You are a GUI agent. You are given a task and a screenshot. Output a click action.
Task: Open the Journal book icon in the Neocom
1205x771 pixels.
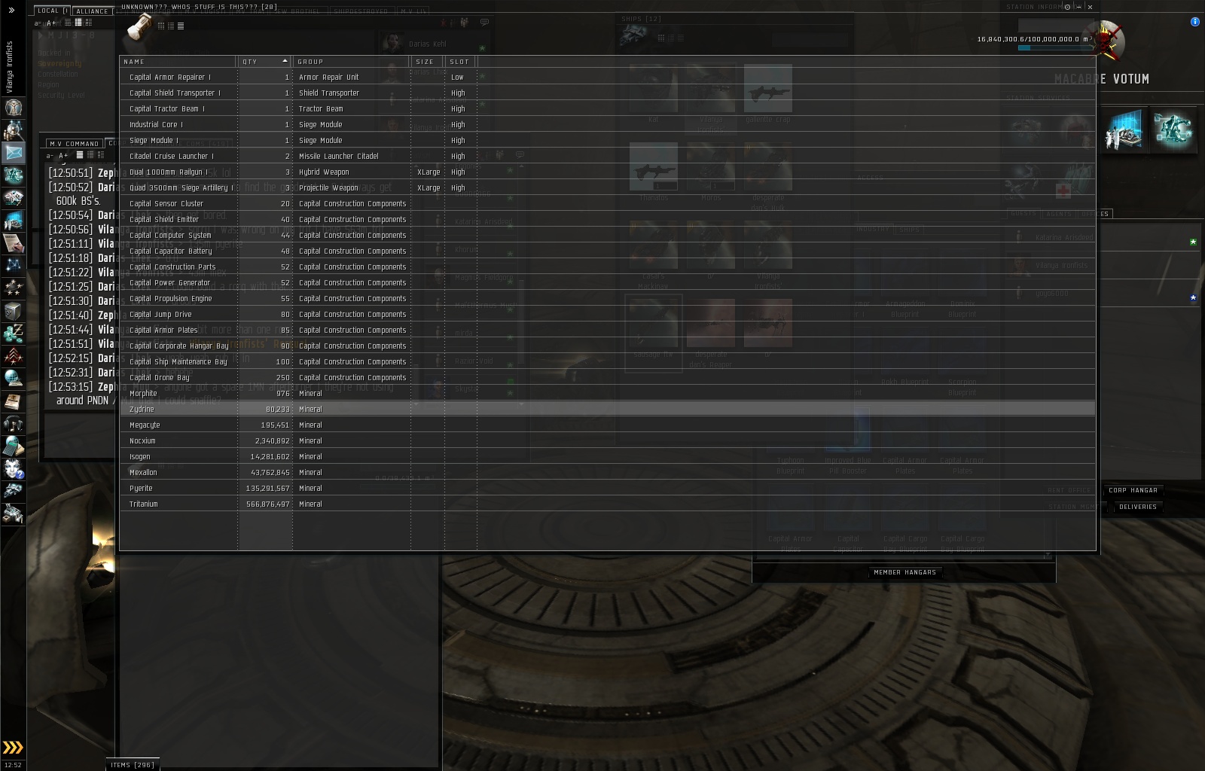13,401
